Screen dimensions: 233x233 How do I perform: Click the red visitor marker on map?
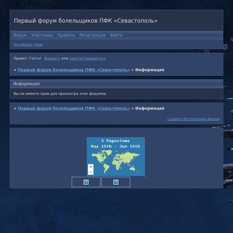pyautogui.click(x=119, y=157)
